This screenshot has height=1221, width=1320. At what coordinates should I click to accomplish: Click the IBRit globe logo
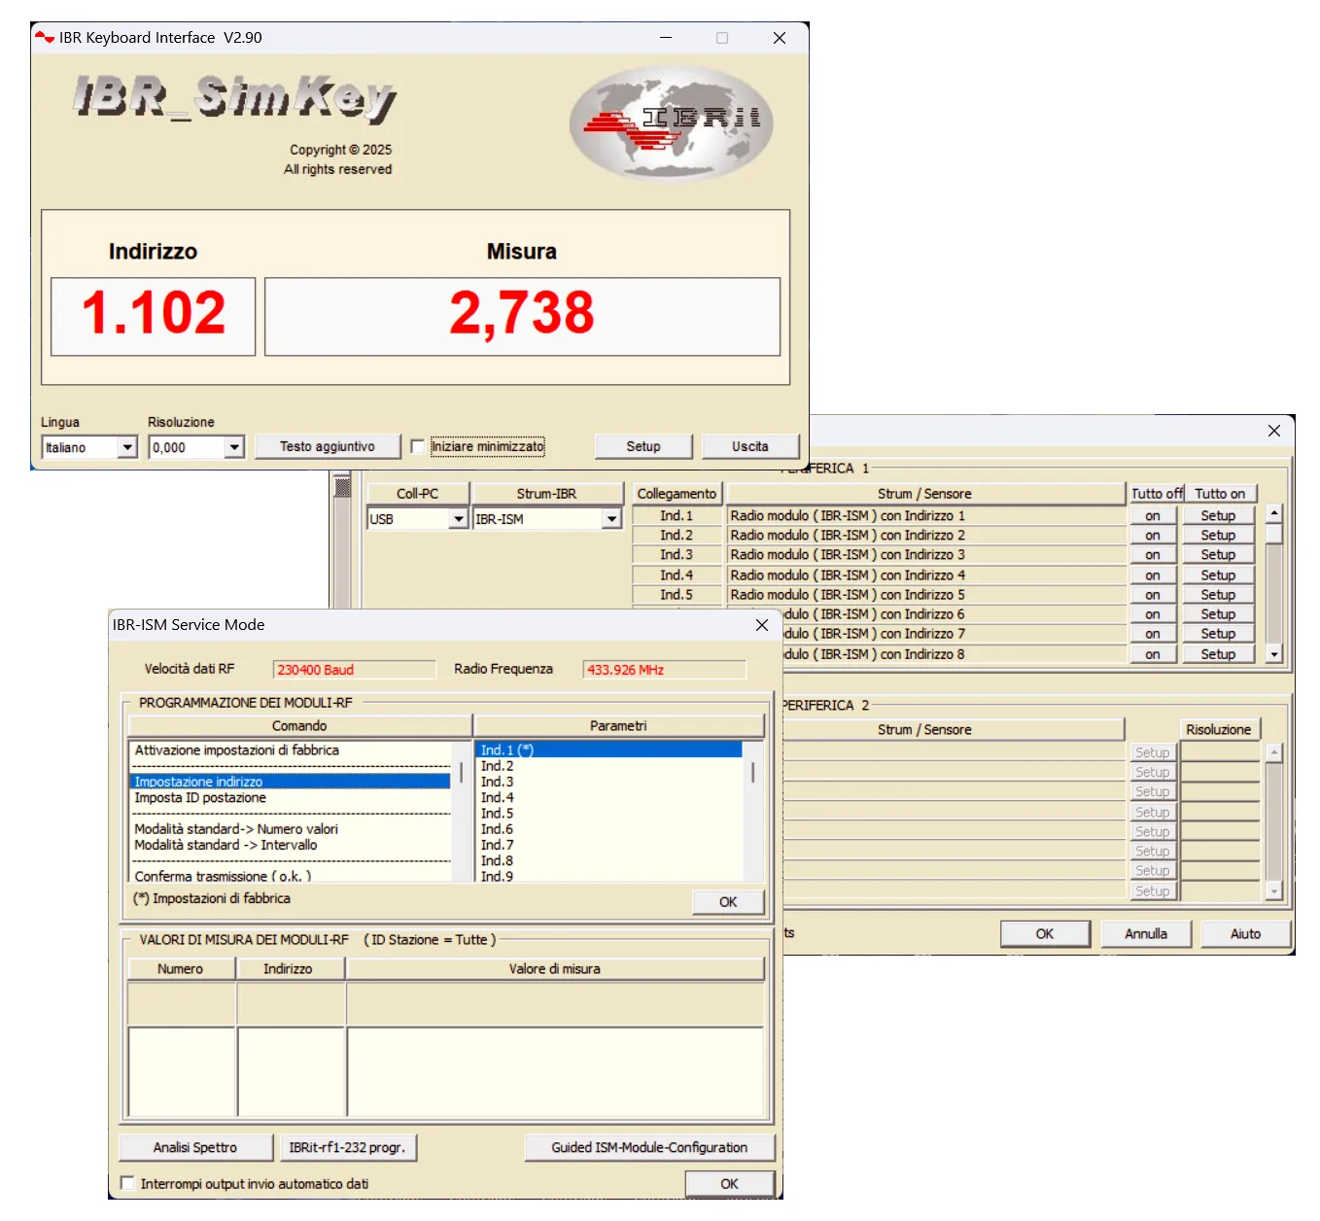pos(671,122)
